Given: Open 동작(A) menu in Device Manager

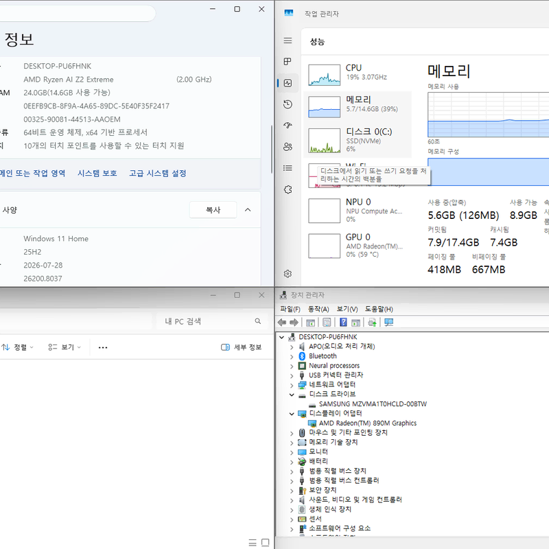Looking at the screenshot, I should pos(318,309).
